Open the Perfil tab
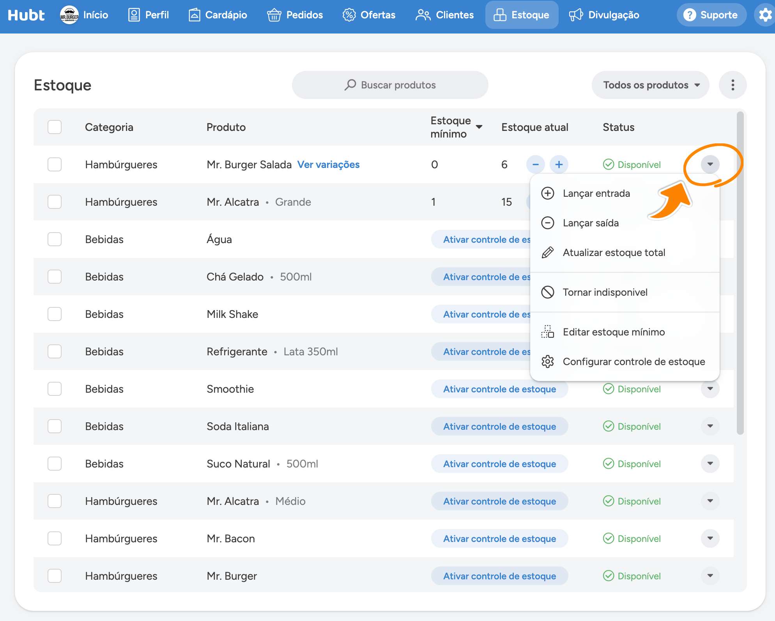This screenshot has height=621, width=775. pyautogui.click(x=149, y=15)
